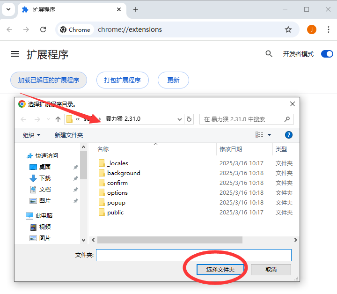337x294 pixels.
Task: Open the orange profile avatar
Action: 311,29
